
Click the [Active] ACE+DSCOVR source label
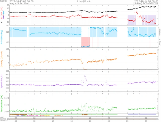point(146,3)
